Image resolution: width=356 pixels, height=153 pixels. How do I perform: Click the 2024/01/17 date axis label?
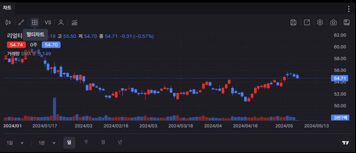pos(45,126)
